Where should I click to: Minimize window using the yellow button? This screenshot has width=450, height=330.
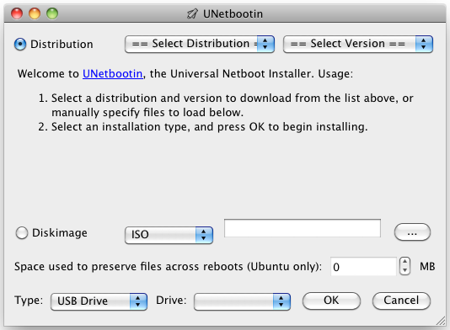(x=35, y=13)
